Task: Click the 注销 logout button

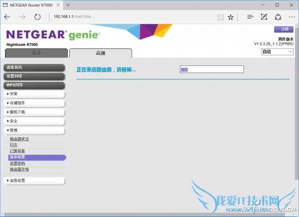Action: 284,29
